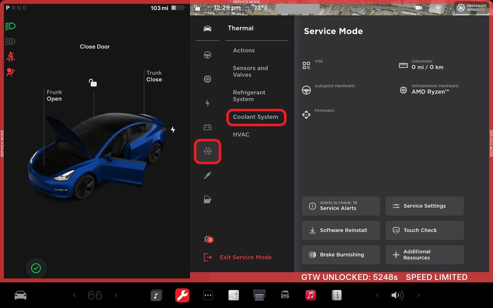Viewport: 493px width, 308px height.
Task: Open the alerts icon with badge 3
Action: tap(208, 239)
